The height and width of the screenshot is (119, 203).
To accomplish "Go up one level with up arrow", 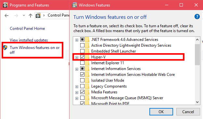I will pos(31,16).
